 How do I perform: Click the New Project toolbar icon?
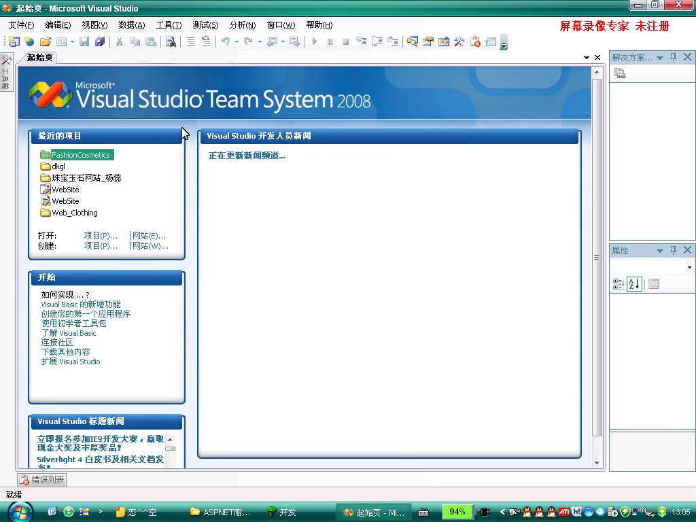click(14, 41)
